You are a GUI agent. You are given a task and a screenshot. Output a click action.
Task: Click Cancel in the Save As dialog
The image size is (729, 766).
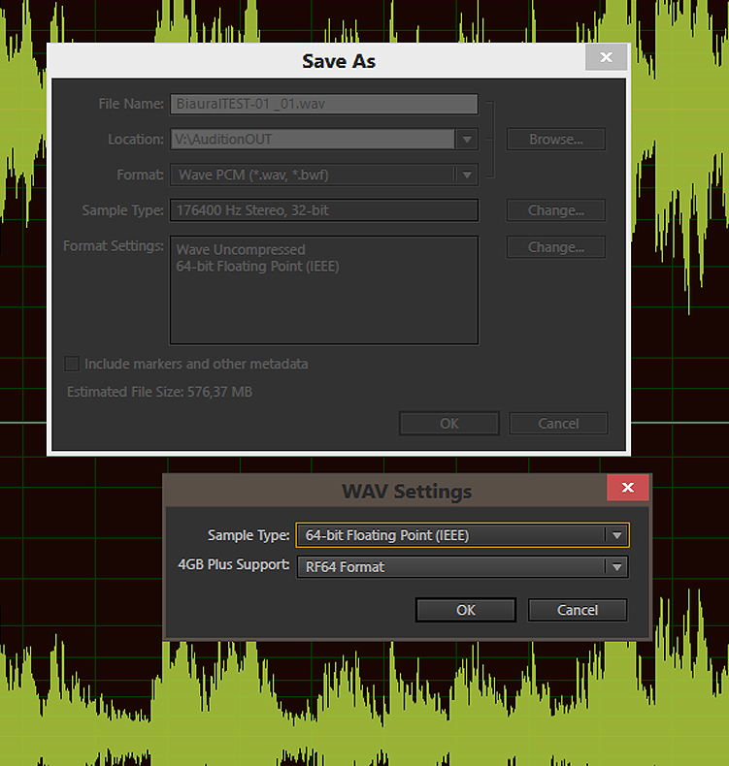[x=558, y=423]
